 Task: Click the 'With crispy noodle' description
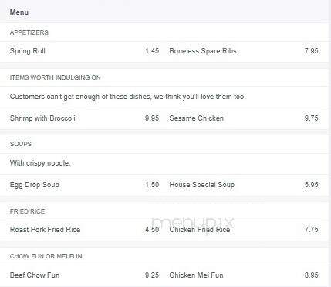tap(40, 163)
